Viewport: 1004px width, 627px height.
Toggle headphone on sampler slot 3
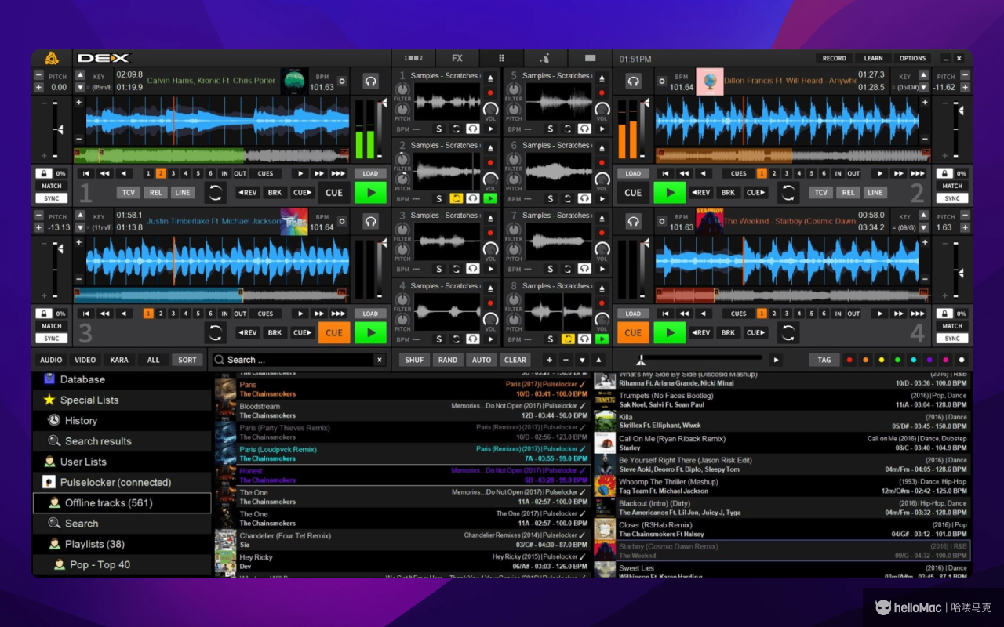[x=473, y=269]
